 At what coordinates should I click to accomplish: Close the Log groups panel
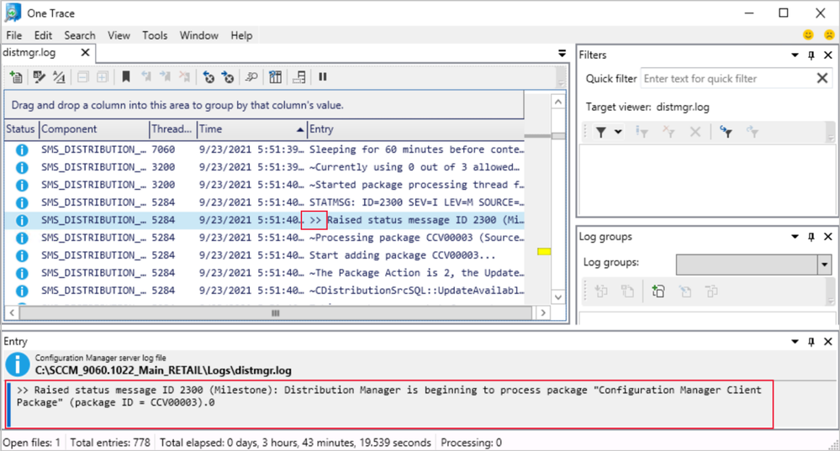point(827,237)
